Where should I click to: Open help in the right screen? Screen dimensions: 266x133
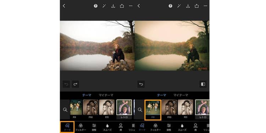[x=171, y=6]
